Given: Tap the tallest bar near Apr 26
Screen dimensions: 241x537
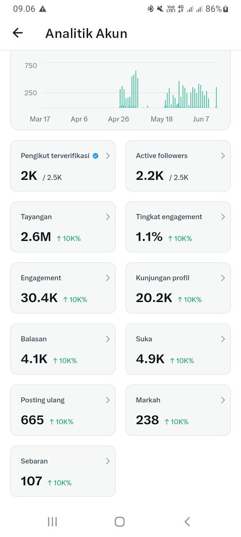Looking at the screenshot, I should 135,89.
